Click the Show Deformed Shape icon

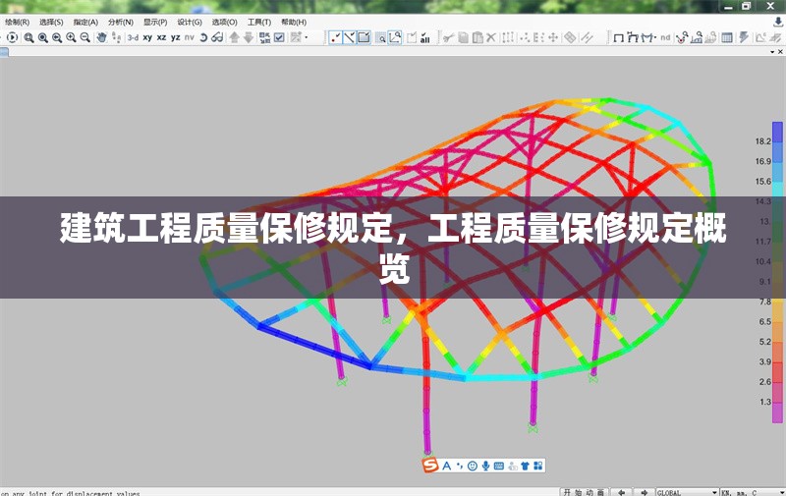633,37
